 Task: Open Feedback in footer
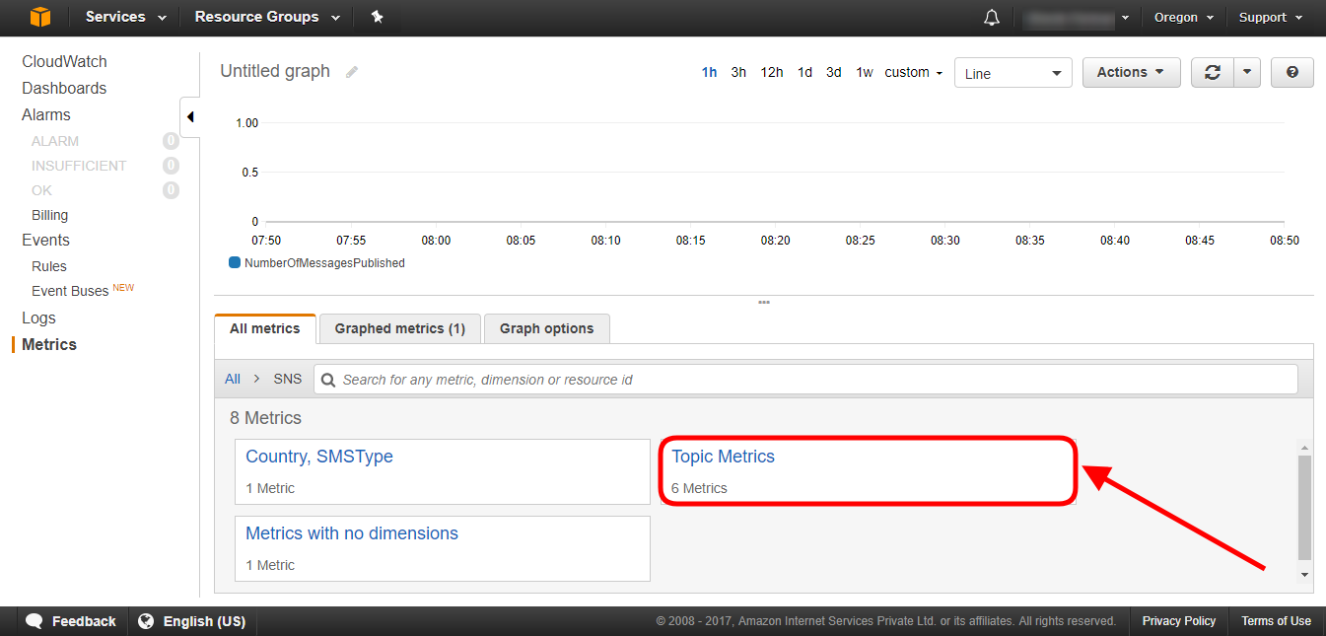pyautogui.click(x=71, y=621)
